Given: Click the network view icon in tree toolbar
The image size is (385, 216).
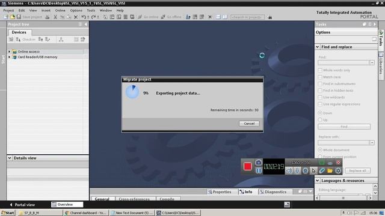Looking at the screenshot, I should point(61,40).
